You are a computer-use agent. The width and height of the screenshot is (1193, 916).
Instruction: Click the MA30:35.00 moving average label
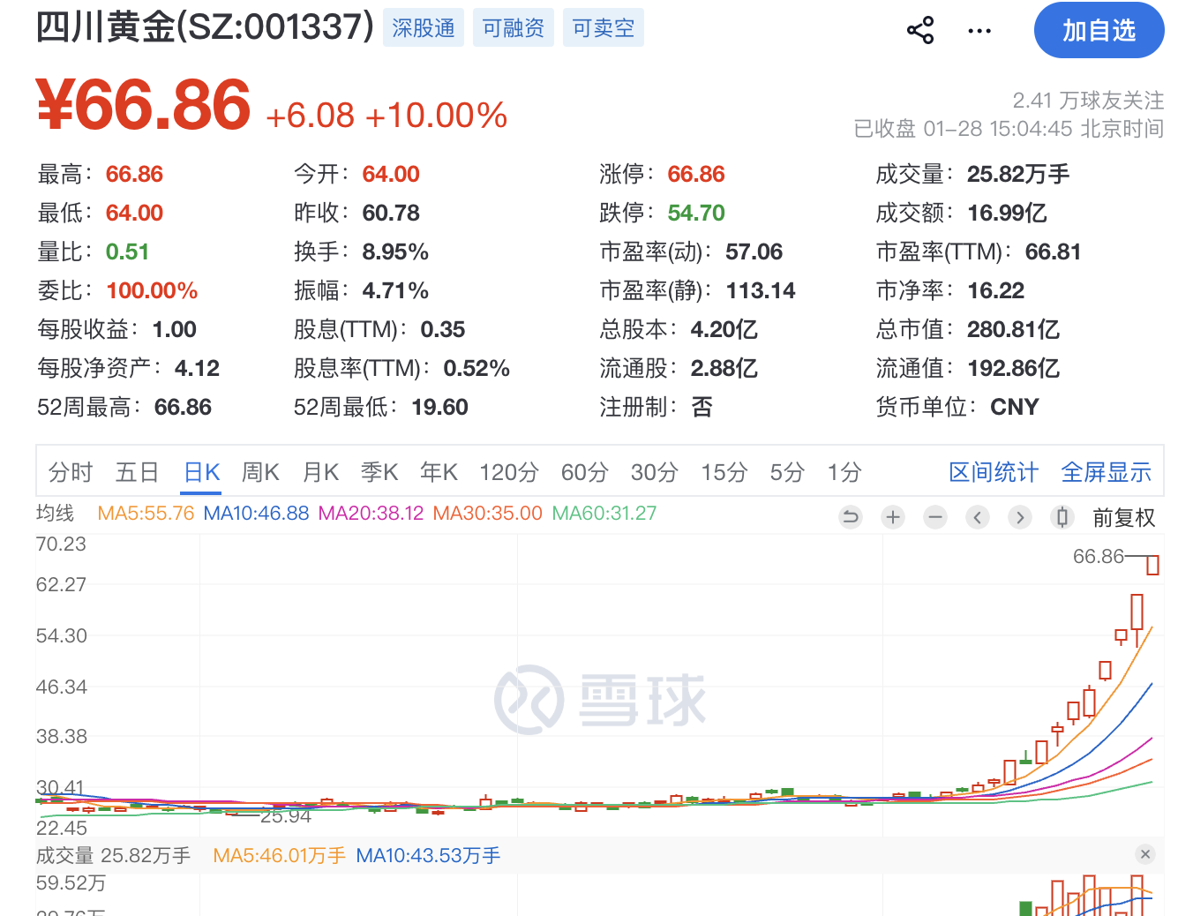[487, 514]
